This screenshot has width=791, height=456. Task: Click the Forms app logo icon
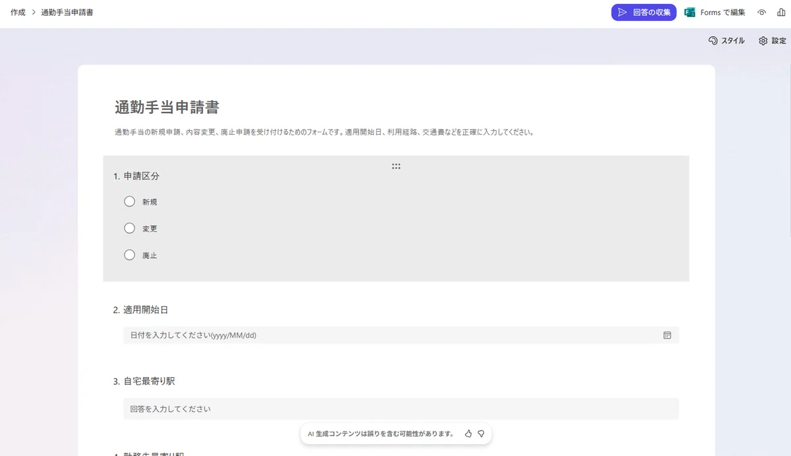coord(690,13)
